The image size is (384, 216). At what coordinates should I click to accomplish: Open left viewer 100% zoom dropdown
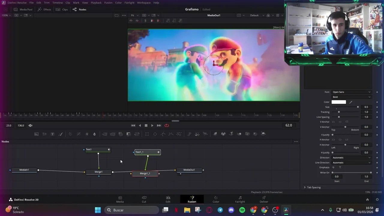tap(6, 15)
